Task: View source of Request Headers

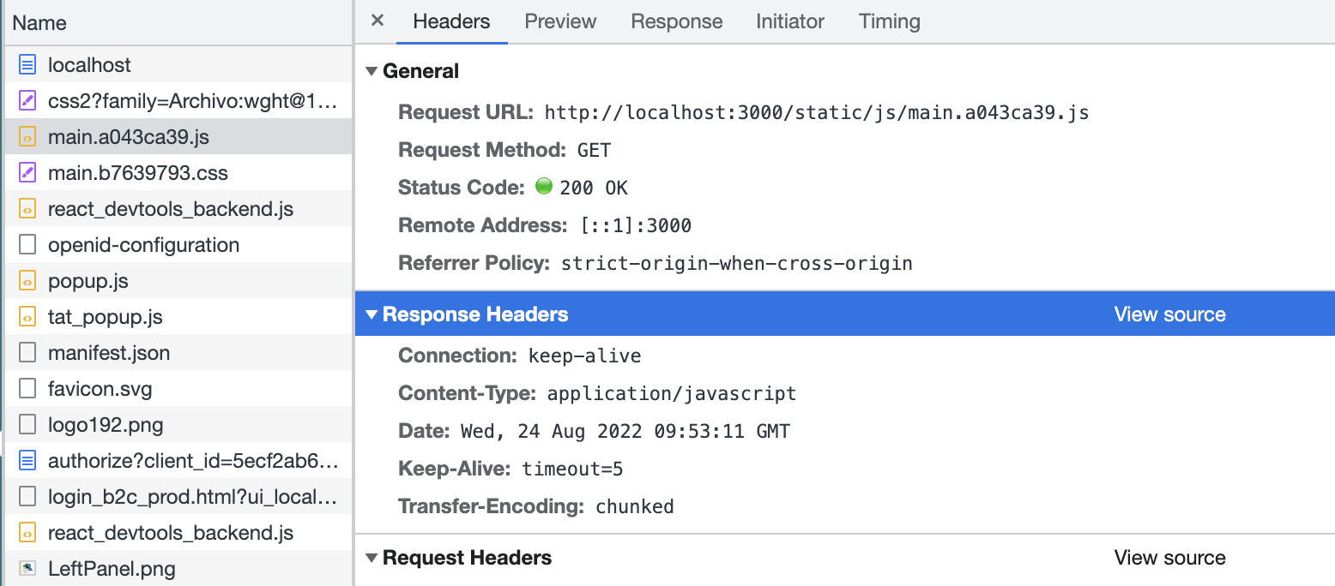Action: point(1169,558)
